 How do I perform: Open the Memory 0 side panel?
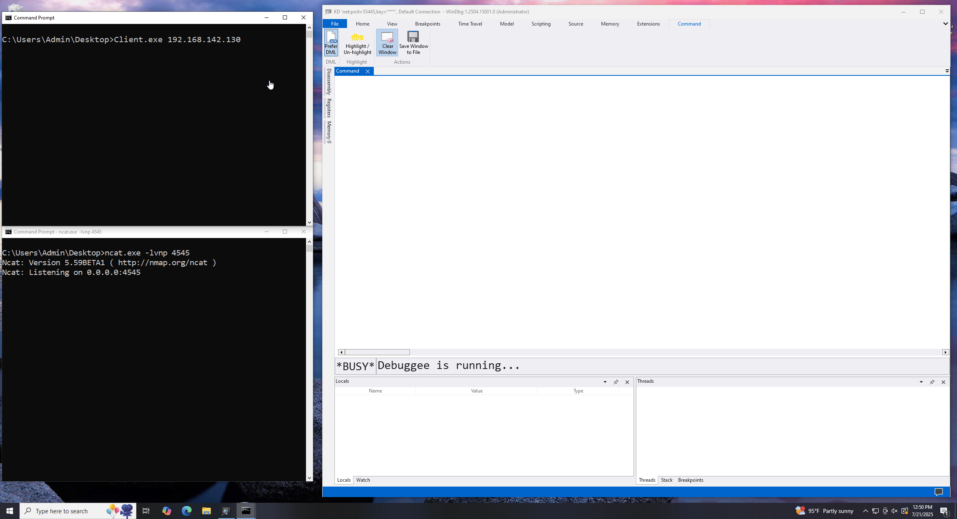329,132
